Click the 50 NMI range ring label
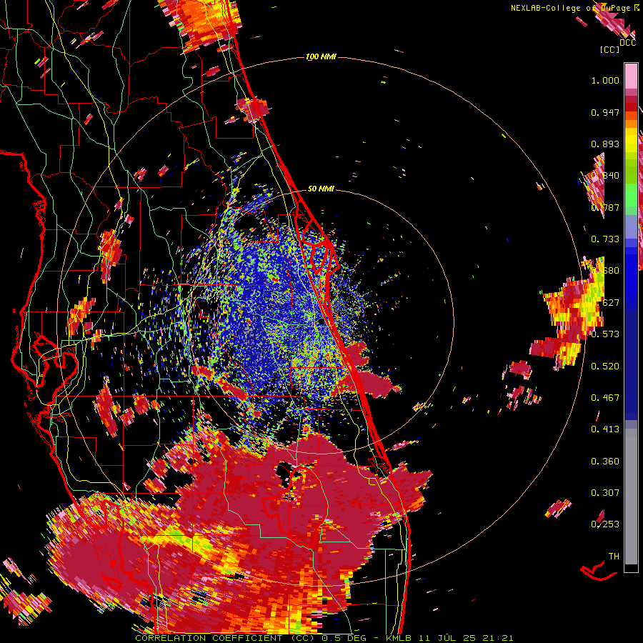Viewport: 643px width, 643px height. (321, 189)
